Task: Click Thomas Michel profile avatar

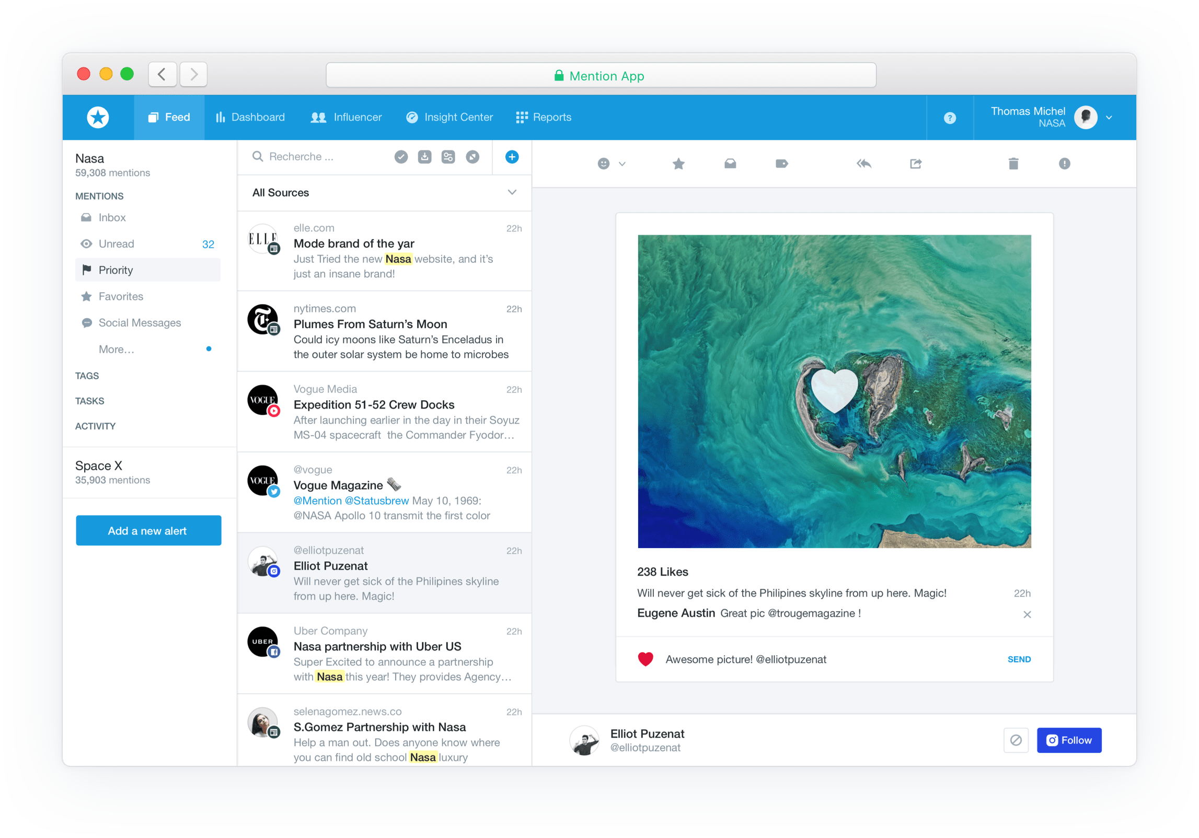Action: coord(1086,117)
